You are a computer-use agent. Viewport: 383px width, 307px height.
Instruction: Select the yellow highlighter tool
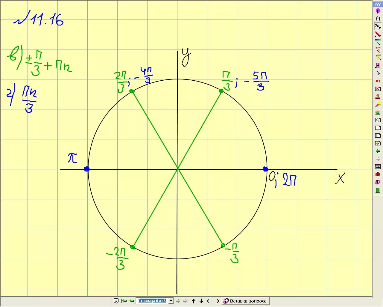pyautogui.click(x=378, y=58)
